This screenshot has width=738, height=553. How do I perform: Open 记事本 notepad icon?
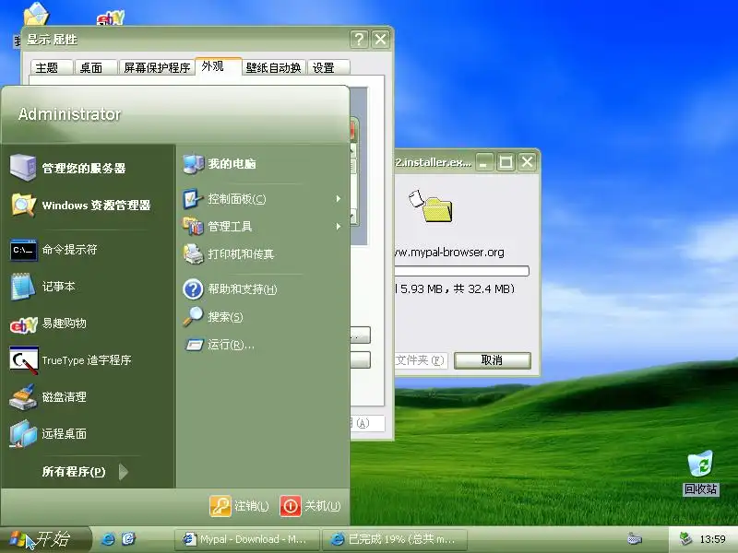point(23,287)
